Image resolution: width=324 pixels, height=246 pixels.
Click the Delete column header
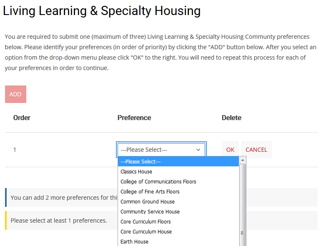click(x=231, y=118)
